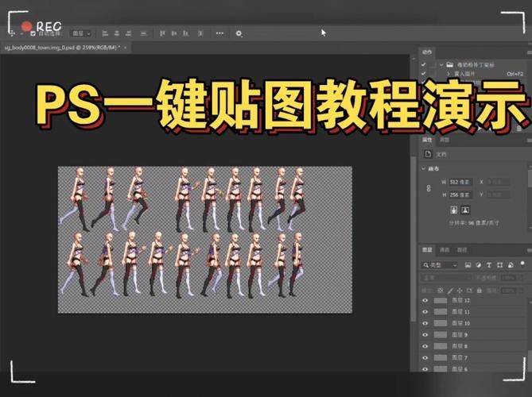Screen dimensions: 532x397
Task: Switch to the 图层 (Layers) tab
Action: [x=427, y=250]
